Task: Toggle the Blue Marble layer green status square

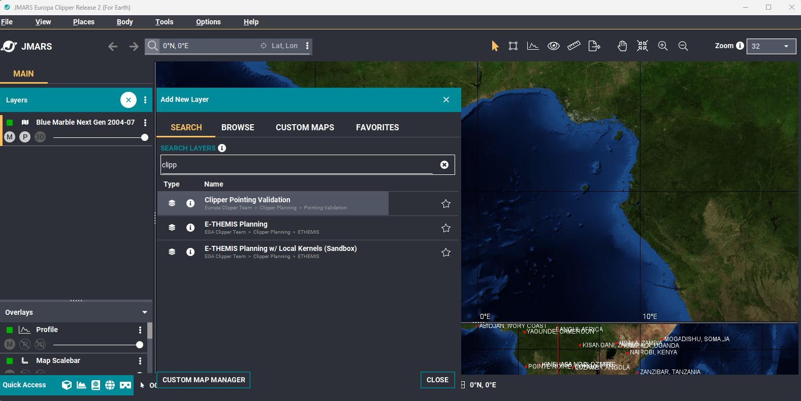Action: (10, 122)
